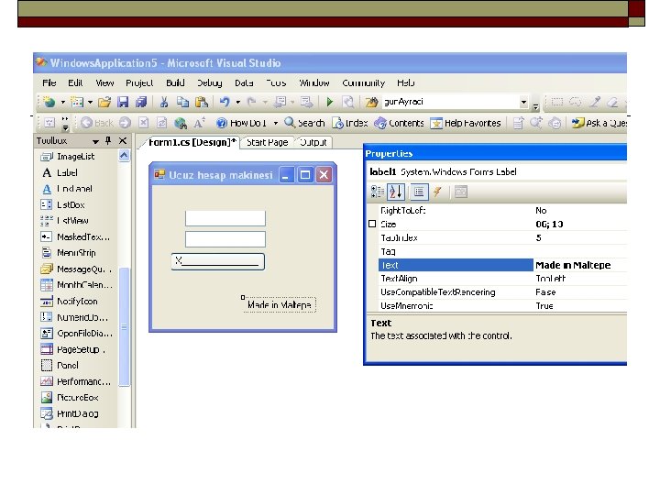
Task: Click the New Project toolbar icon
Action: coord(49,102)
